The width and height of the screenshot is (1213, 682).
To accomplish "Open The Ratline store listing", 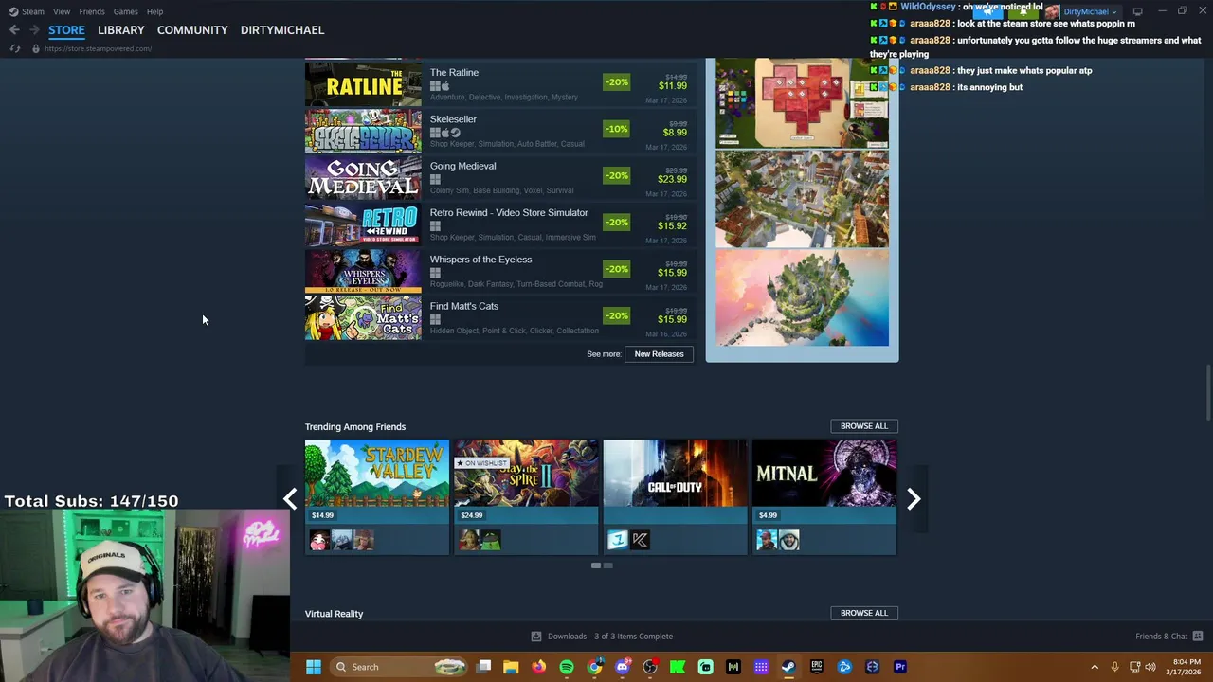I will pyautogui.click(x=501, y=83).
